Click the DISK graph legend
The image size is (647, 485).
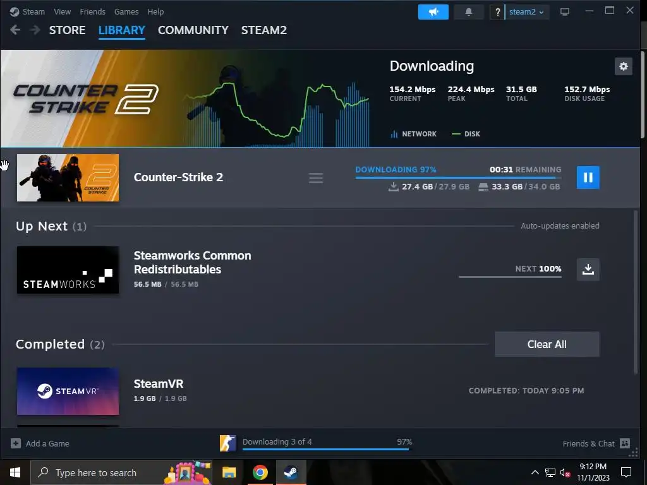(466, 134)
